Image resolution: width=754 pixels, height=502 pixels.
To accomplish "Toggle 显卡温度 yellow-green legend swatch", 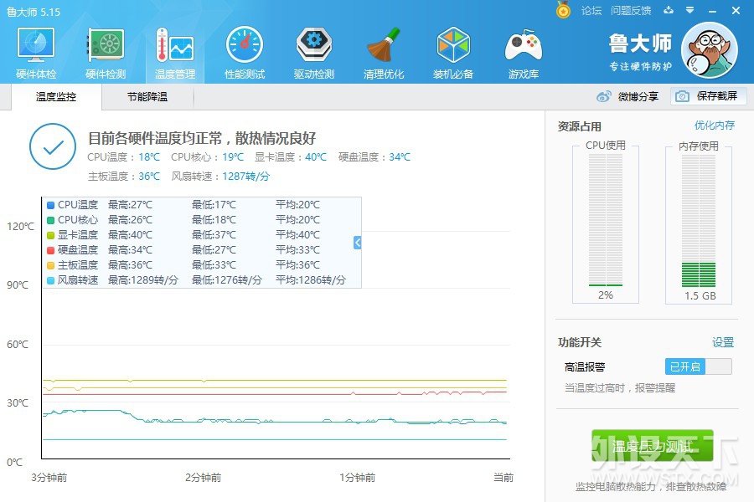I will pos(50,235).
